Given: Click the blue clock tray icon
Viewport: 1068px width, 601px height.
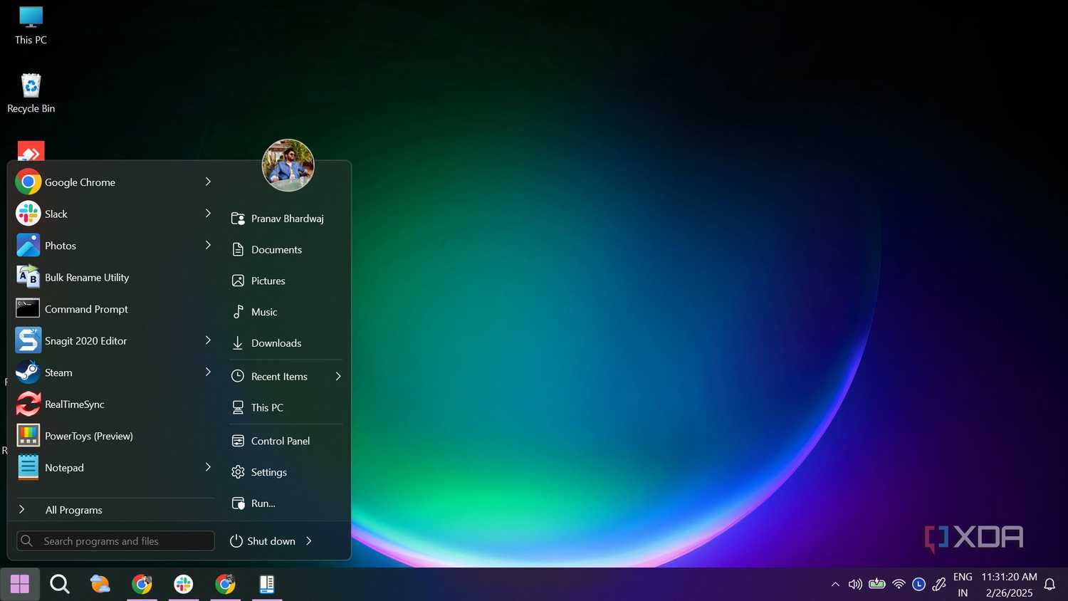Looking at the screenshot, I should [x=919, y=585].
